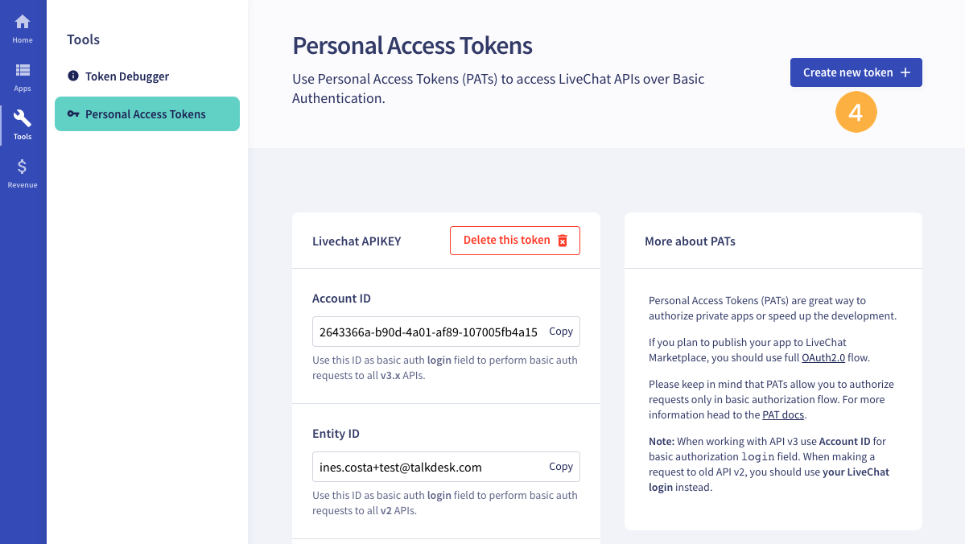
Task: Copy the Entity ID value
Action: coord(561,467)
